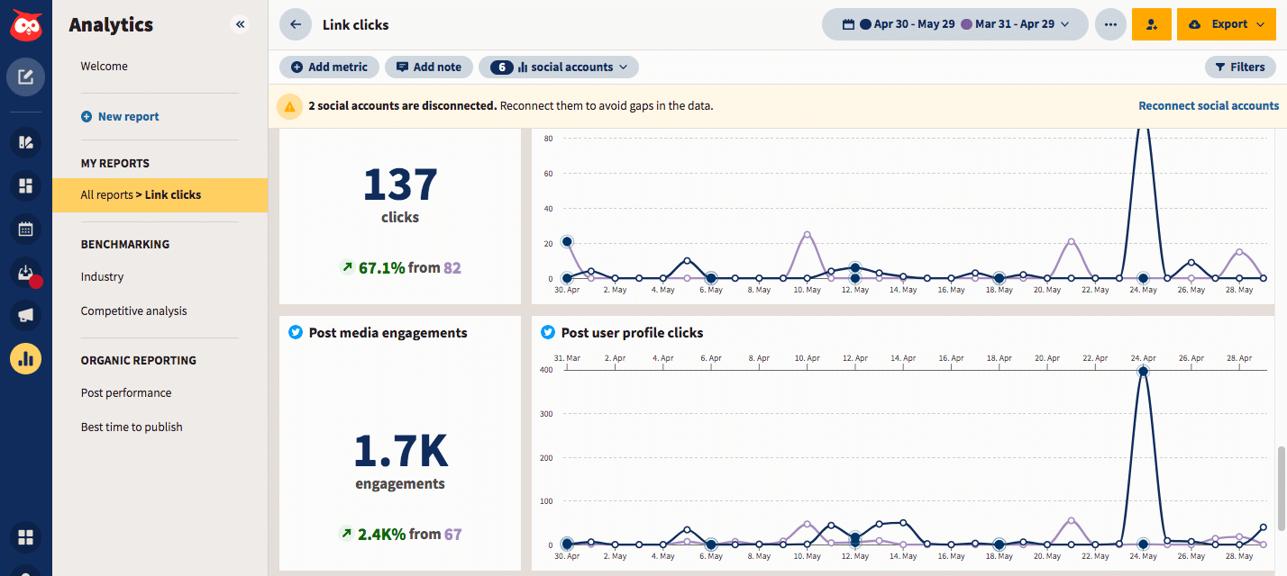Select the Analytics bar chart icon
This screenshot has height=576, width=1287.
pyautogui.click(x=25, y=359)
